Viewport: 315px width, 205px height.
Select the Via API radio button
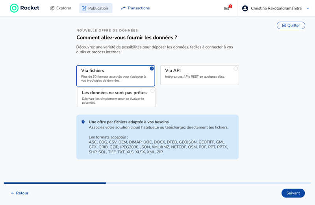tap(235, 69)
